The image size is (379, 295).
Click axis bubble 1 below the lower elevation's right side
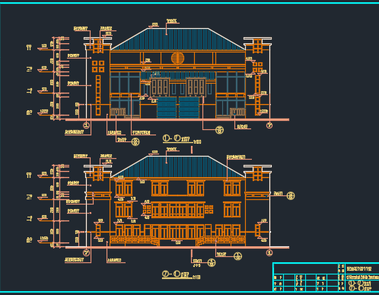(269, 252)
